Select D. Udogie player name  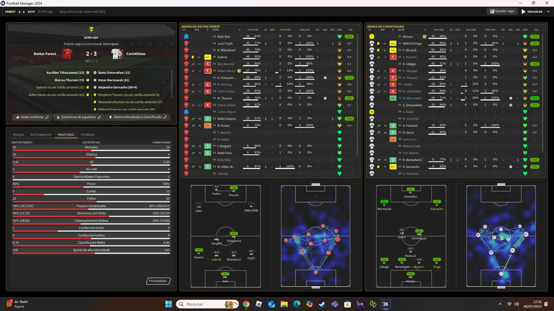pos(409,64)
